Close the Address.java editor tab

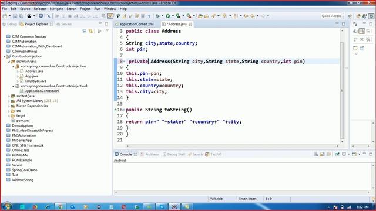pos(190,24)
